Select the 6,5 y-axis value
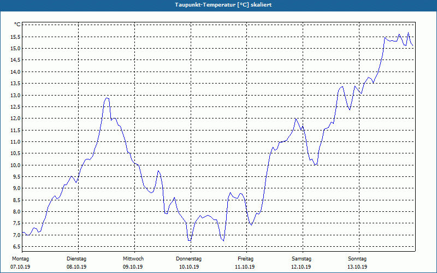This screenshot has height=273, width=437. coord(16,247)
